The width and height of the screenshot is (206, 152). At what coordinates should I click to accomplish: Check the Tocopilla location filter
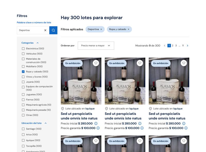23,146
